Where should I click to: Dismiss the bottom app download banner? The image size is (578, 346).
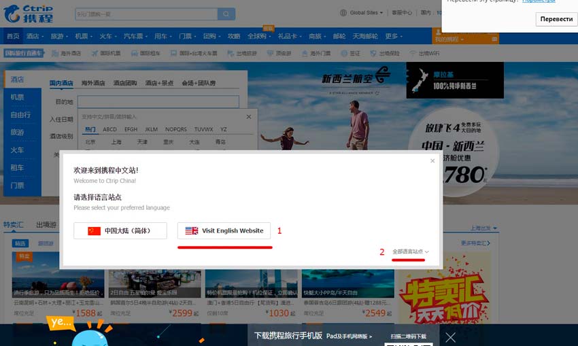pyautogui.click(x=450, y=336)
